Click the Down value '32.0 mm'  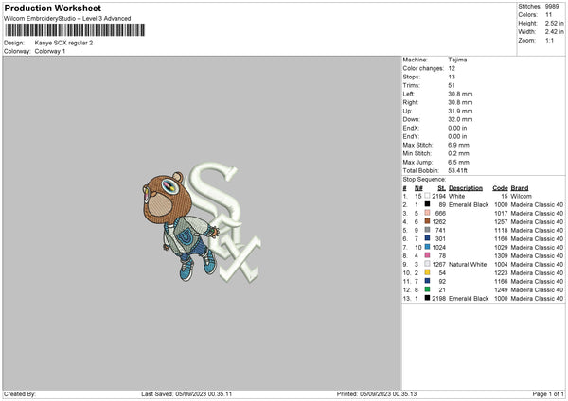[x=460, y=119]
